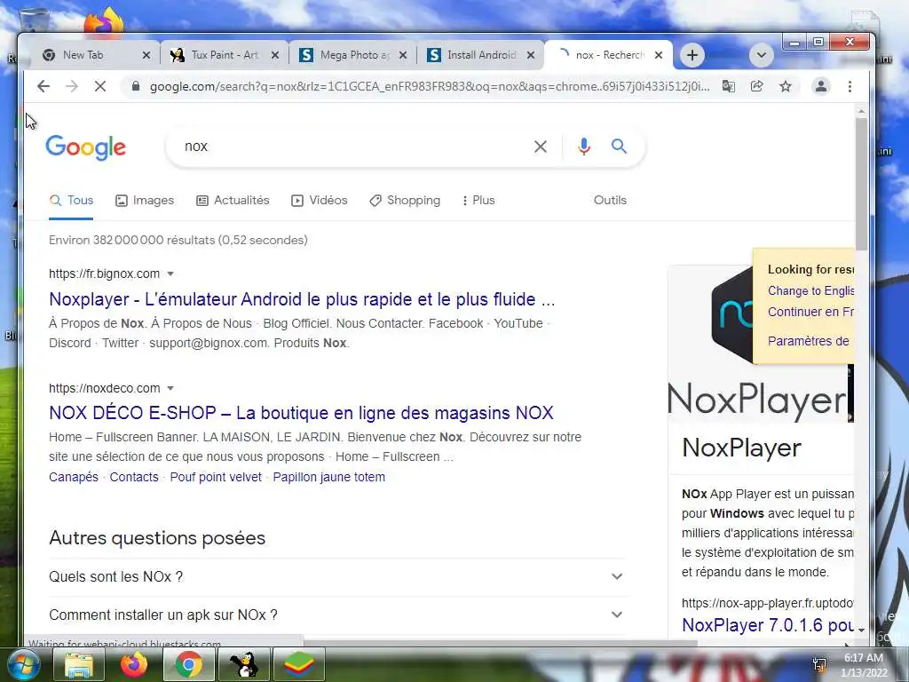Open BlueStacks from the taskbar

[x=298, y=664]
